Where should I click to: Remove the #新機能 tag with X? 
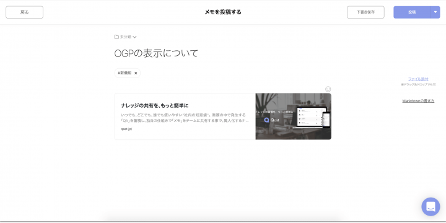pyautogui.click(x=136, y=73)
